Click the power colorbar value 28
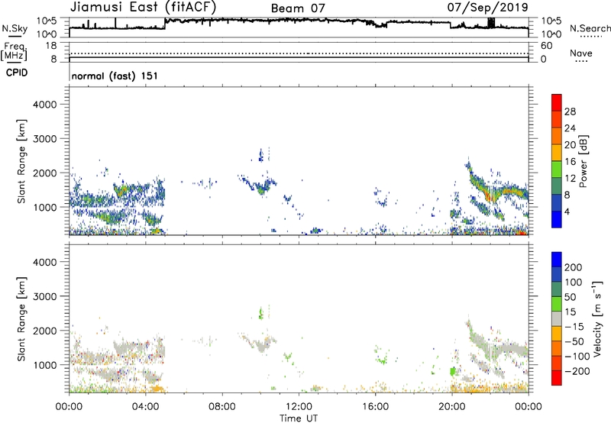Screen dimensions: 611x423 (x=570, y=111)
